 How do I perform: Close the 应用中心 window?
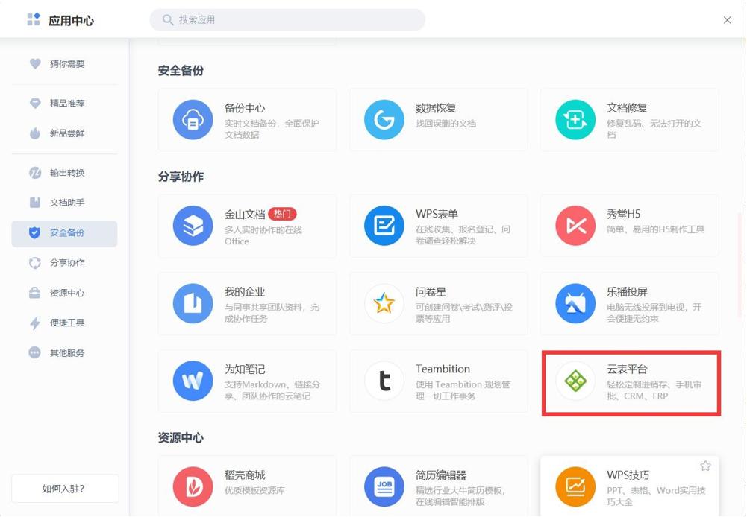tap(727, 20)
